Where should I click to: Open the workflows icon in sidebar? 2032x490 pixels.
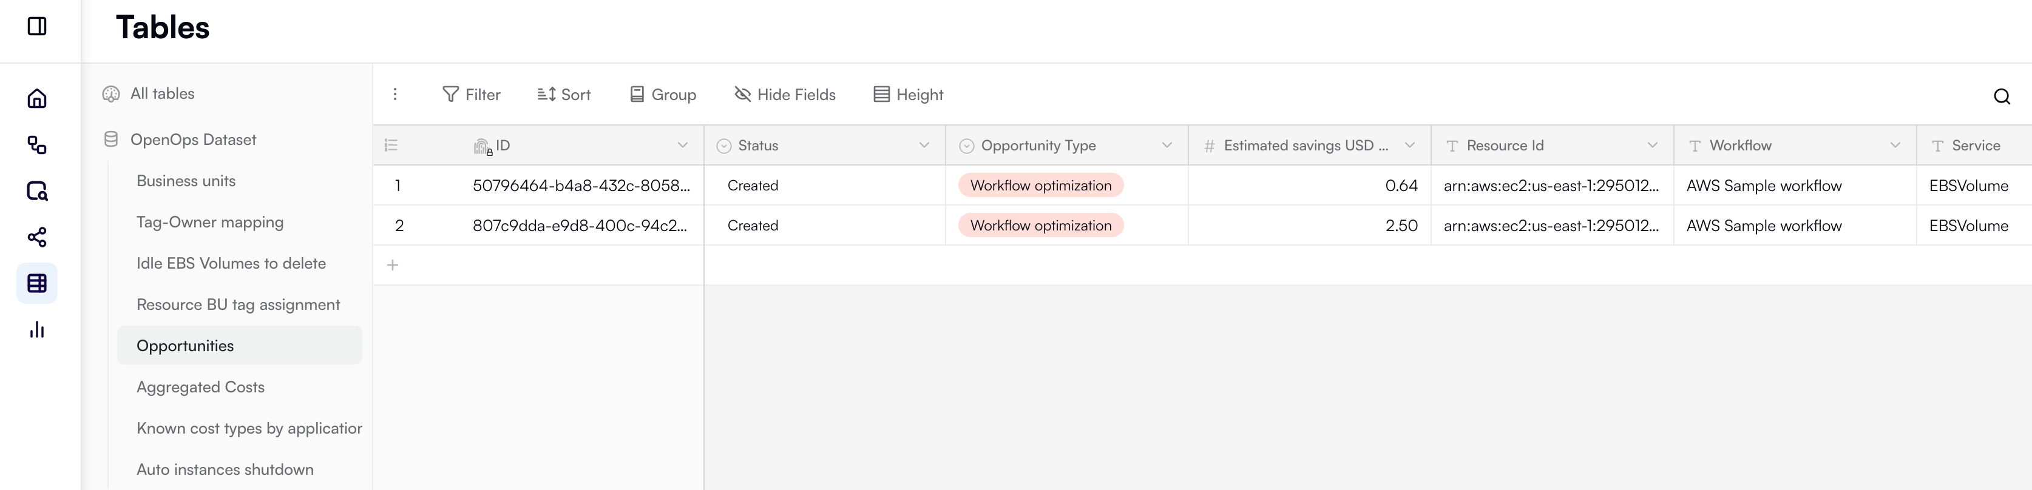(x=37, y=145)
